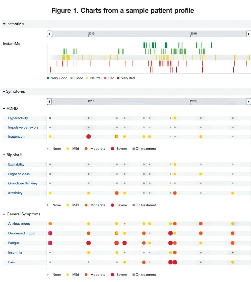Image resolution: width=251 pixels, height=282 pixels.
Task: Open the Fatigue symptom link
Action: coord(14,243)
